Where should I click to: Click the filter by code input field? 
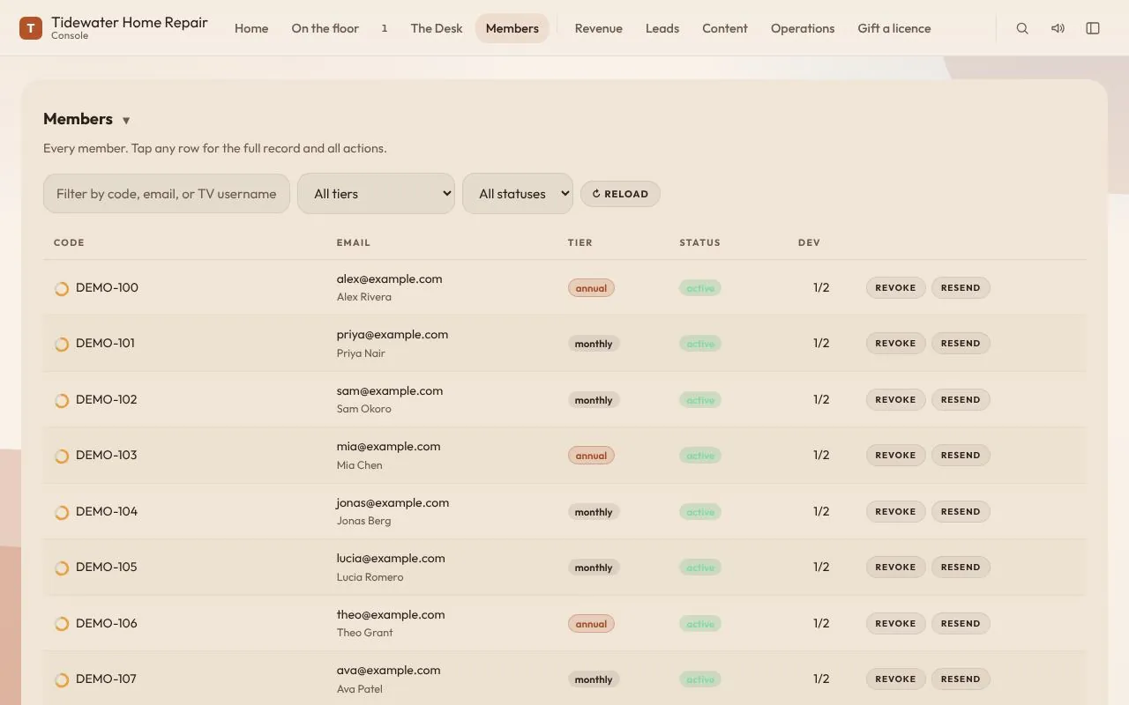pos(167,194)
